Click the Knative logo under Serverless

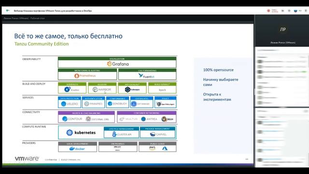pos(72,89)
